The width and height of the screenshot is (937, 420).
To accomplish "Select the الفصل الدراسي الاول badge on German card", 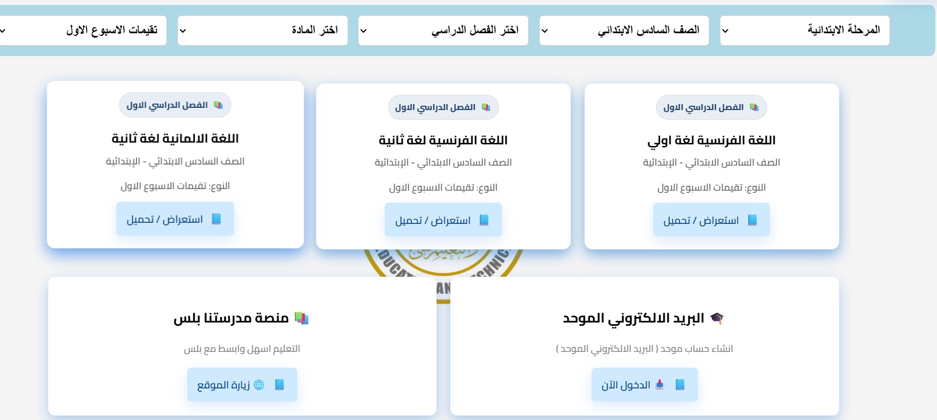I will 175,105.
